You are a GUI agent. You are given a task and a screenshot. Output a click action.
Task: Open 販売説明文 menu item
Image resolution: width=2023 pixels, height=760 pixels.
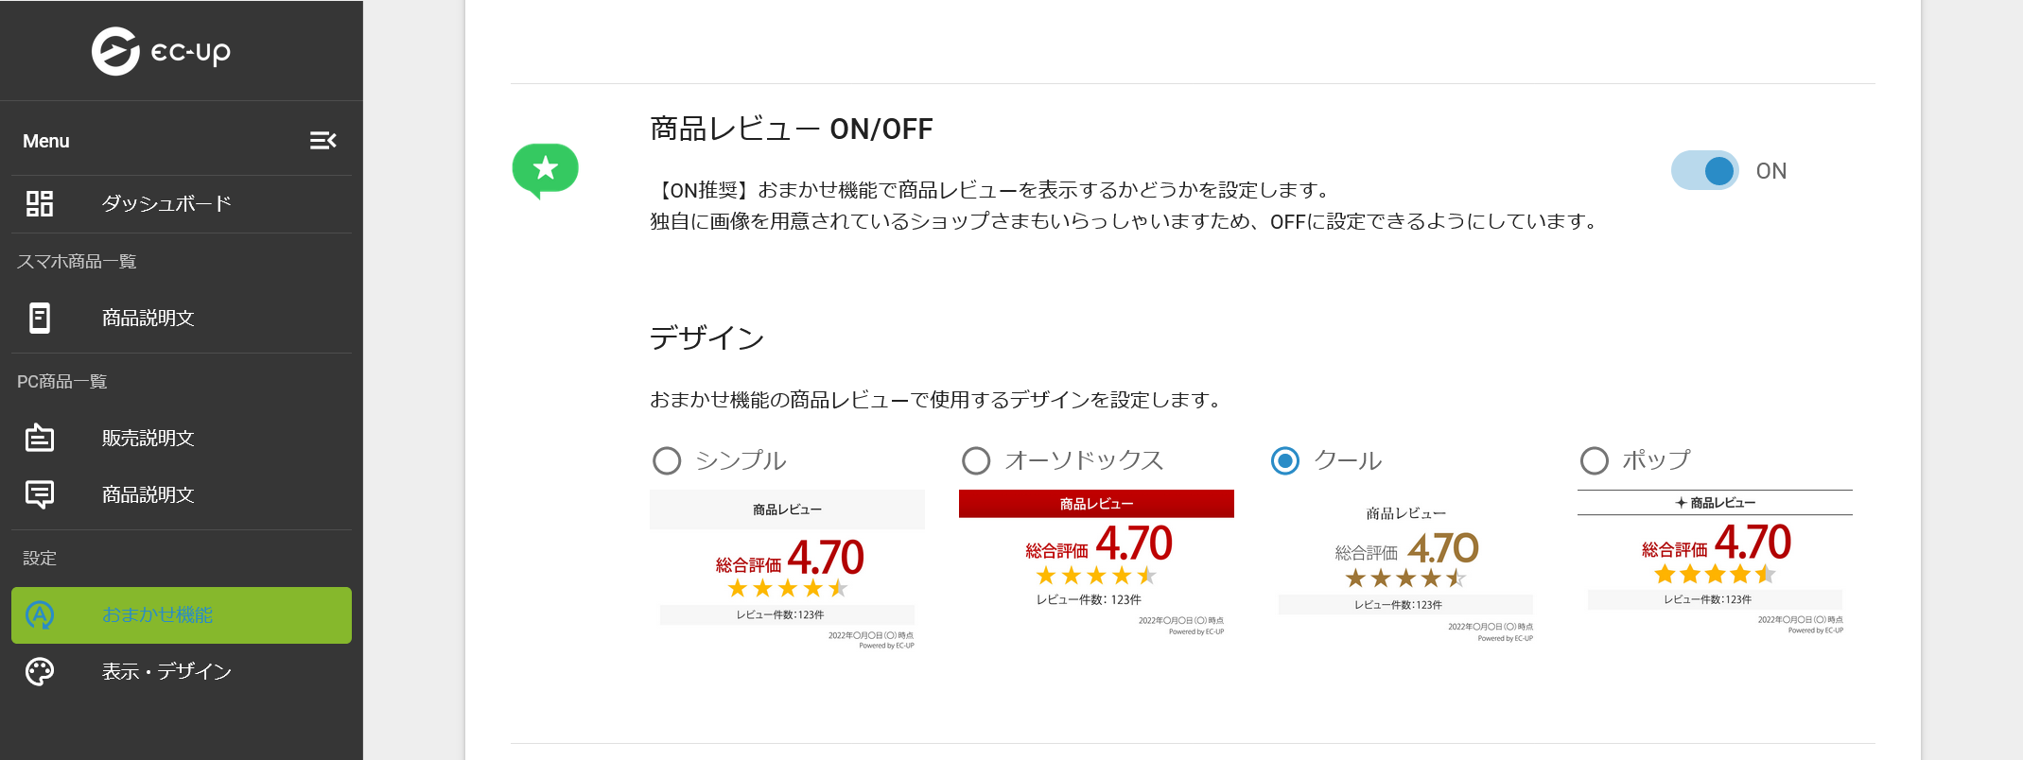[x=182, y=438]
